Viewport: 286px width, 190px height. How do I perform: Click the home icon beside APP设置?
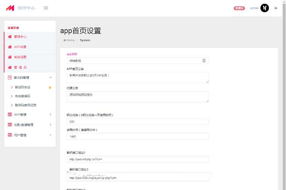point(10,47)
